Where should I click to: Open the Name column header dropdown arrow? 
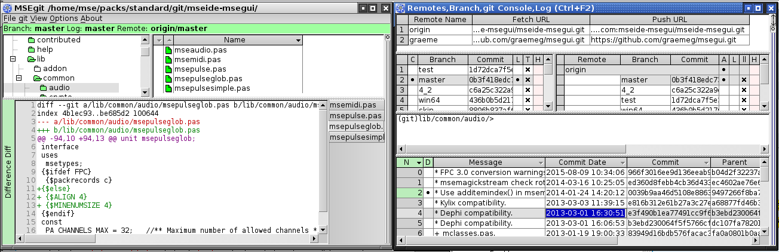click(x=299, y=40)
